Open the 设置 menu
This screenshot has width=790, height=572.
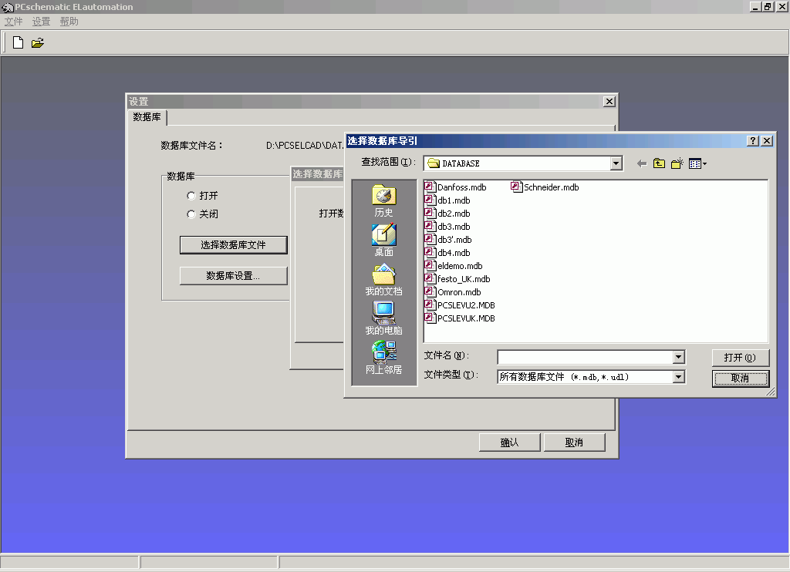point(41,22)
